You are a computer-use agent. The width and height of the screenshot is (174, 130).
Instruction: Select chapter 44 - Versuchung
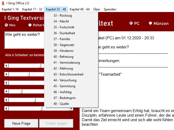coord(71,80)
